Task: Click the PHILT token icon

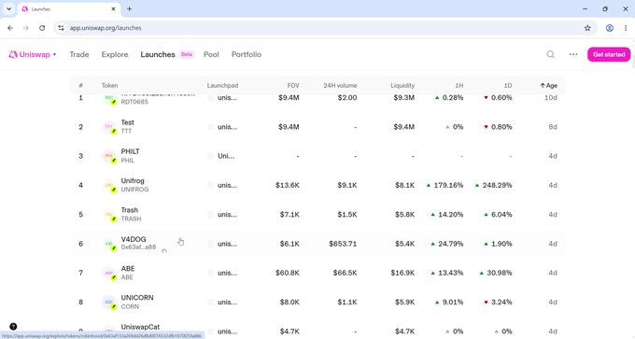Action: (x=109, y=156)
